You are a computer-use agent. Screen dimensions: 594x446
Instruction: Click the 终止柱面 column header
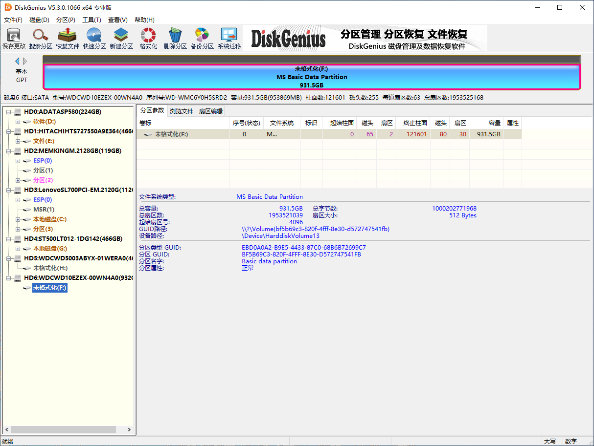pyautogui.click(x=413, y=123)
